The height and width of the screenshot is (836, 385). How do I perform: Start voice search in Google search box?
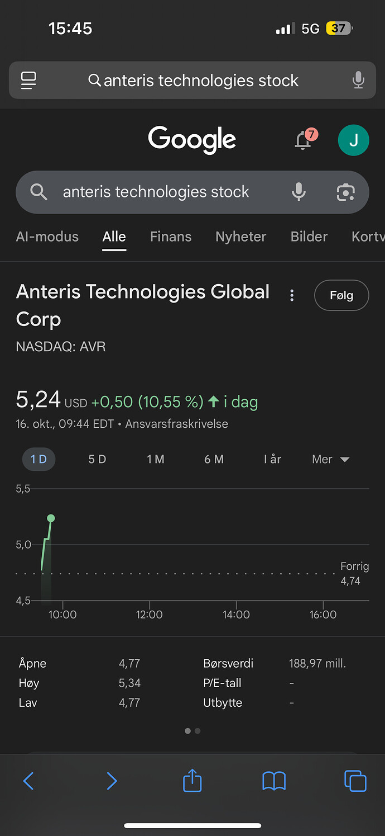click(299, 192)
